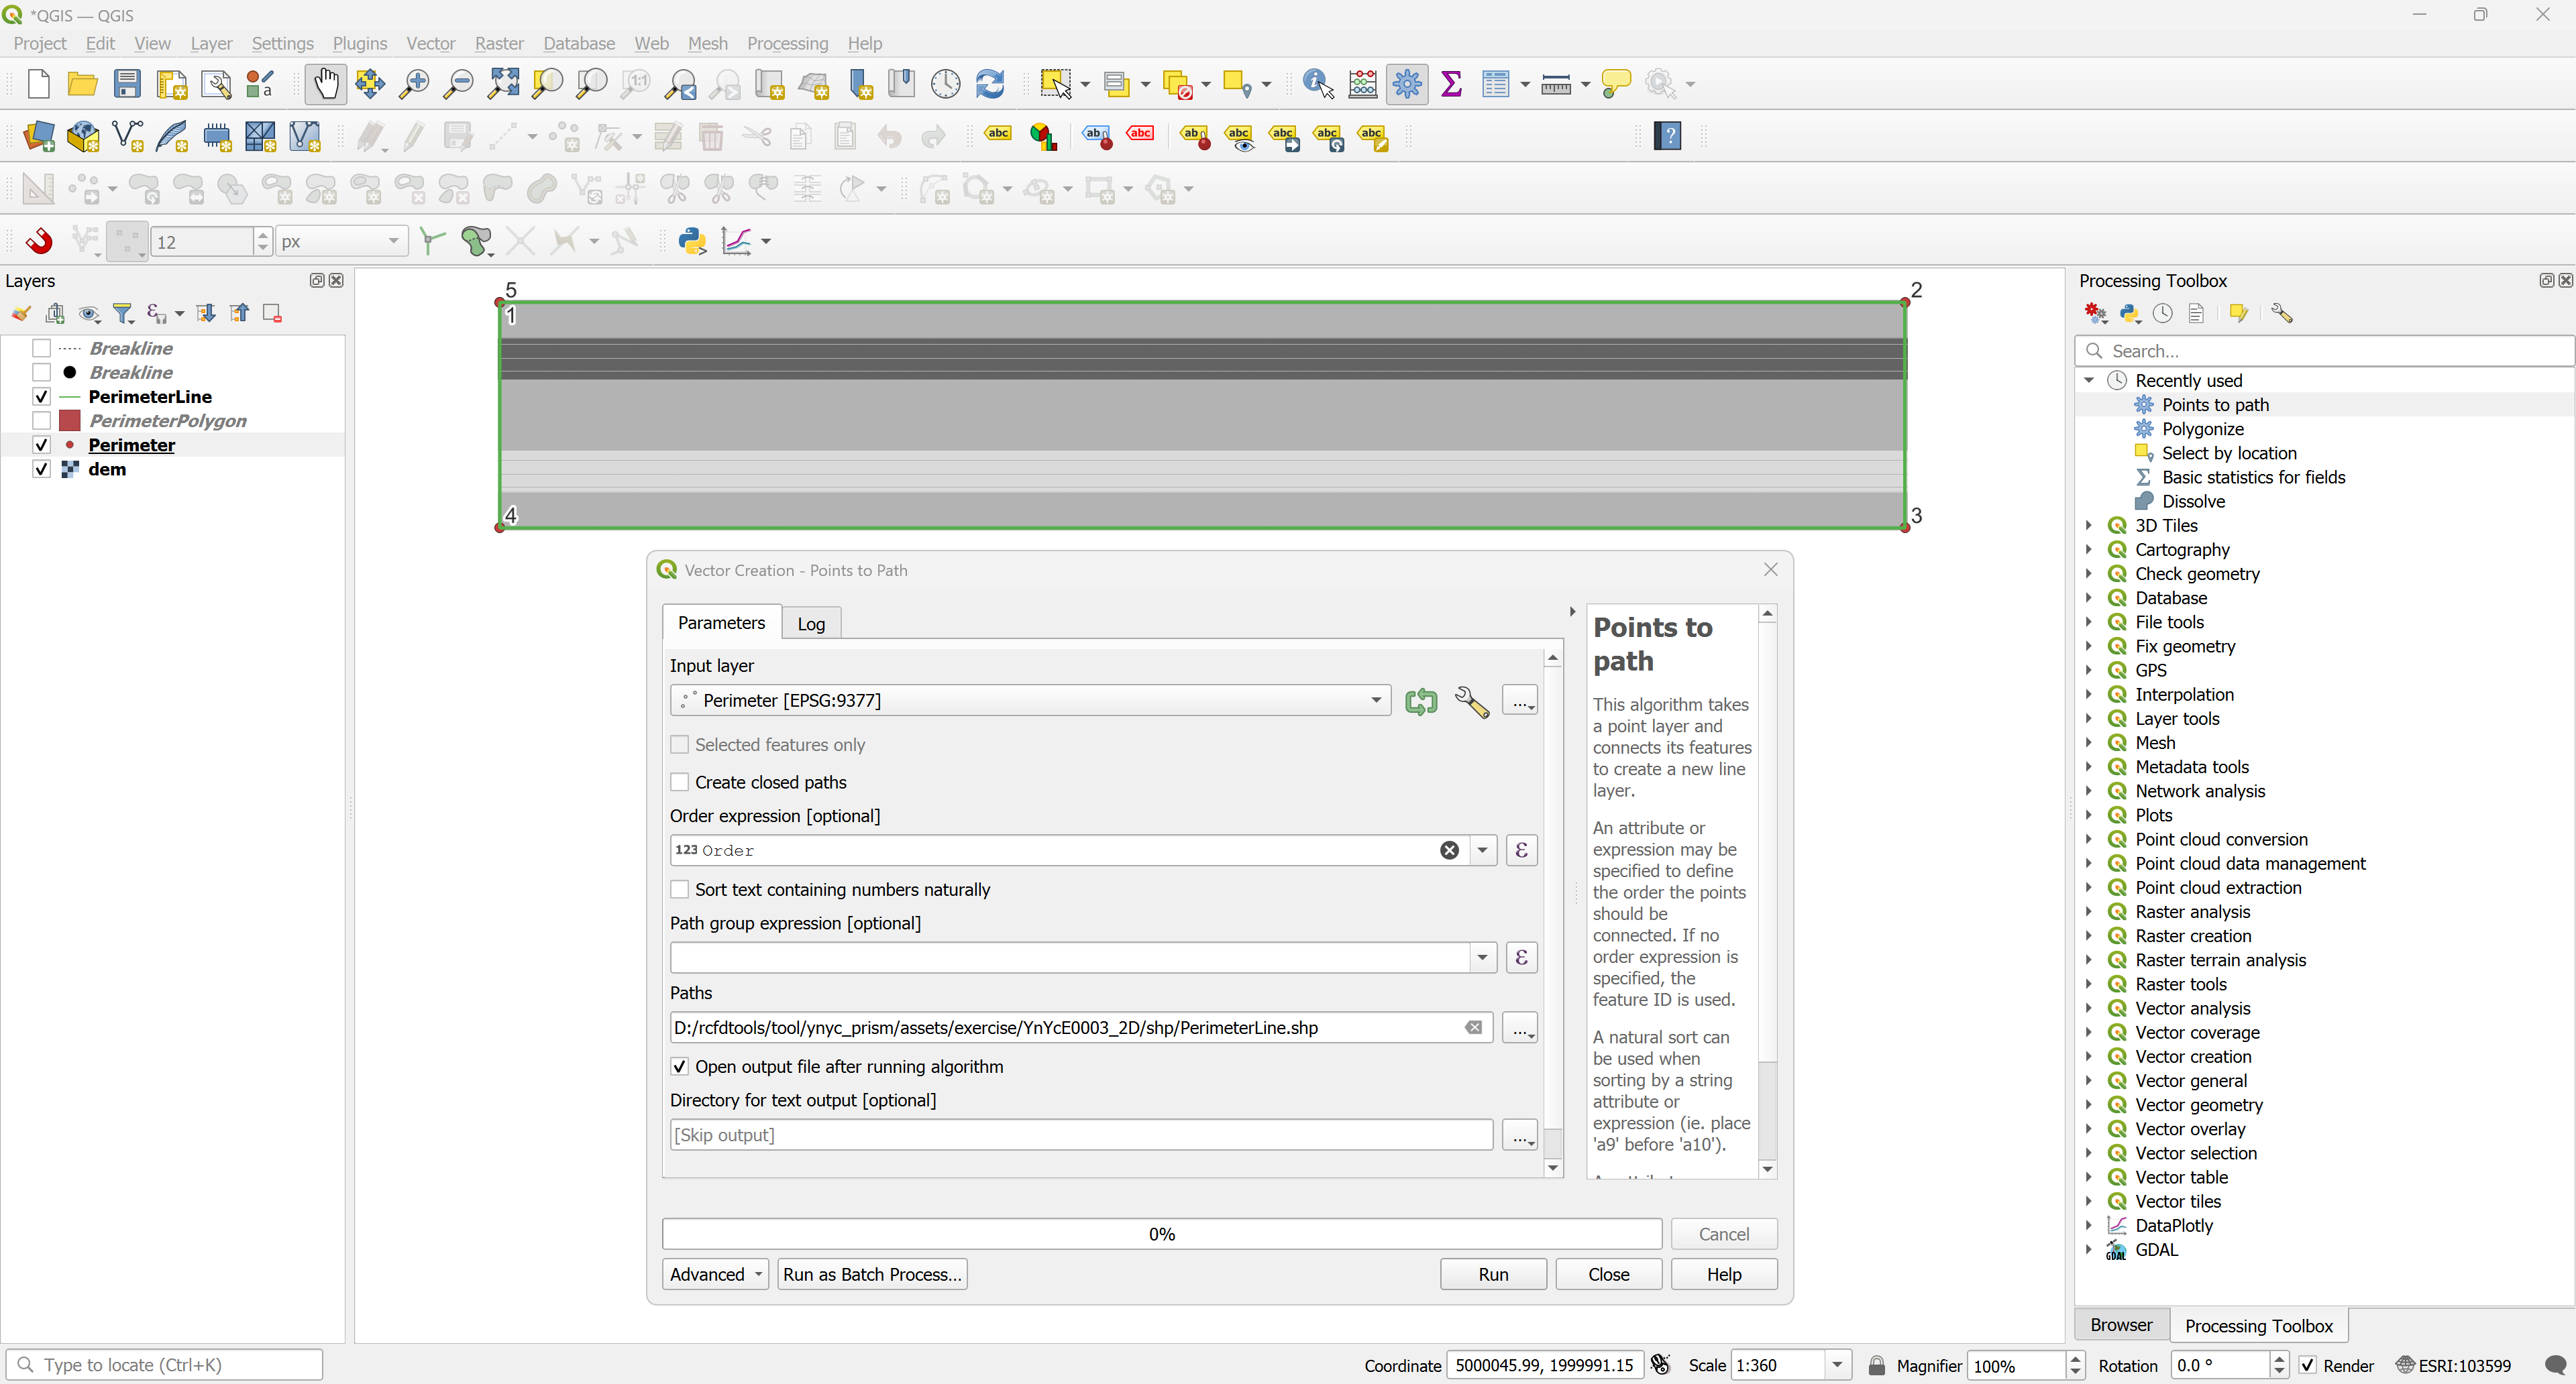The height and width of the screenshot is (1384, 2576).
Task: Click the expression epsilon button for Order expression
Action: [1521, 850]
